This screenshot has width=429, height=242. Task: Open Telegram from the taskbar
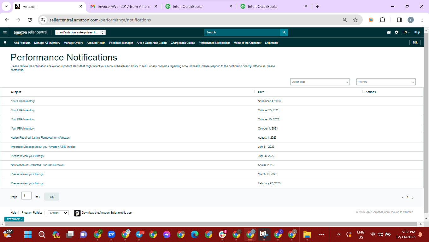tap(139, 234)
